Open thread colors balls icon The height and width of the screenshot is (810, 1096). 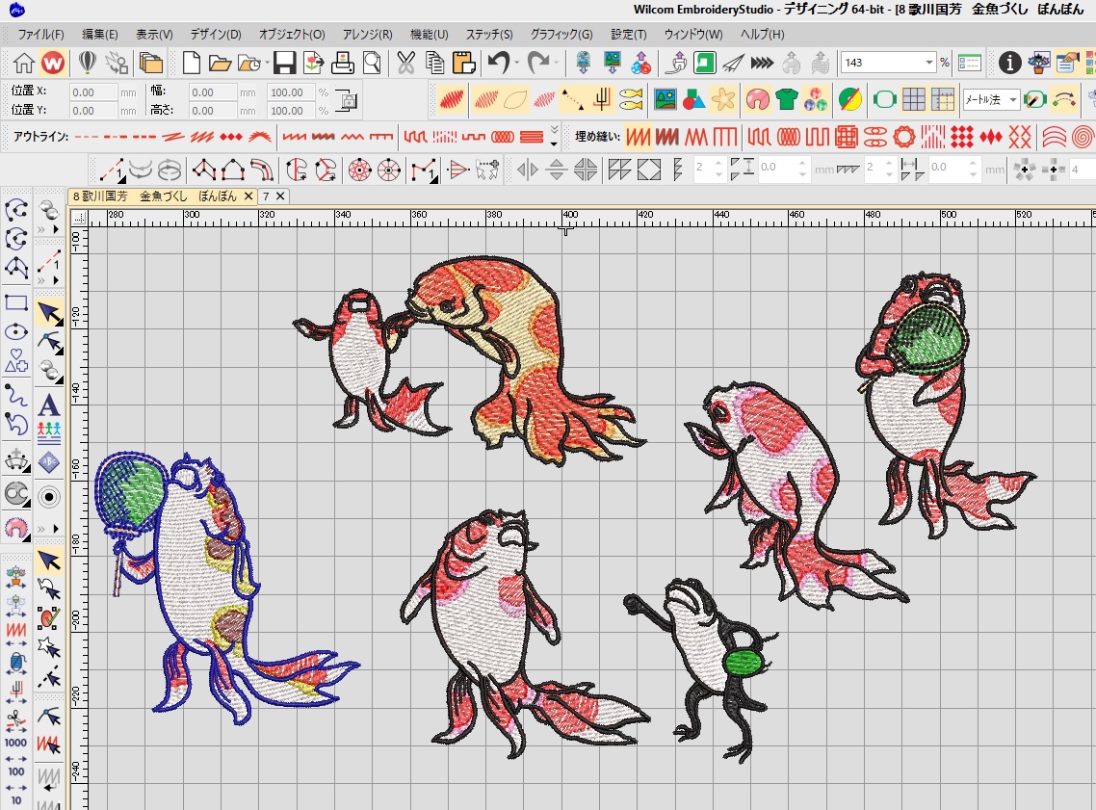tap(815, 99)
